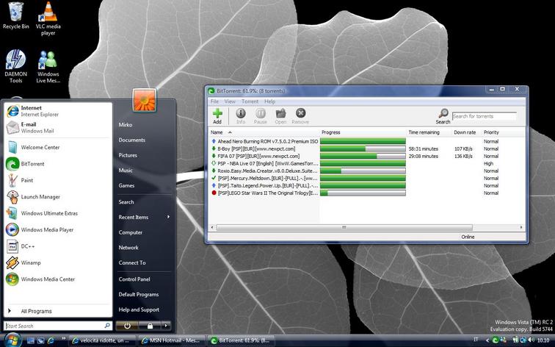Select the FIFA 07 torrent progress bar
The width and height of the screenshot is (555, 347).
pyautogui.click(x=363, y=156)
